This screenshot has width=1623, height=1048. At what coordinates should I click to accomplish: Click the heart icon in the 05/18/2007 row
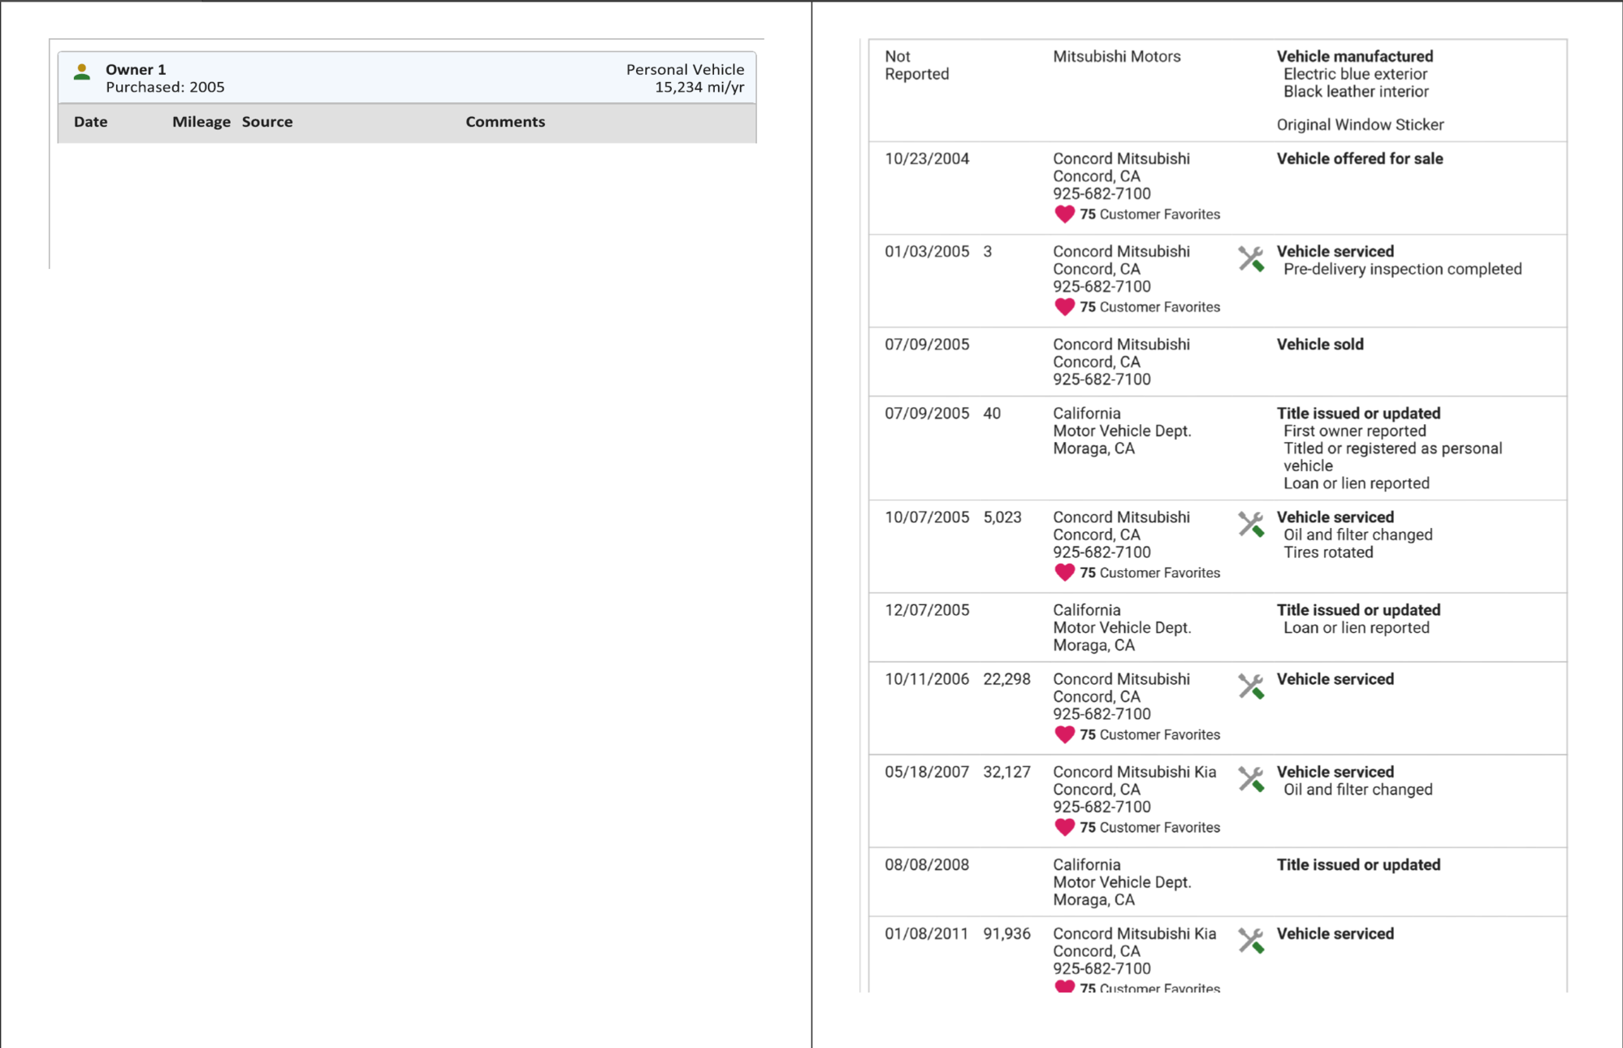pyautogui.click(x=1064, y=827)
